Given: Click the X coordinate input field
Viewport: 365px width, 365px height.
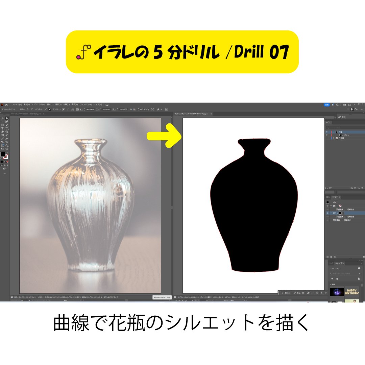Looking at the screenshot, I should (90, 109).
